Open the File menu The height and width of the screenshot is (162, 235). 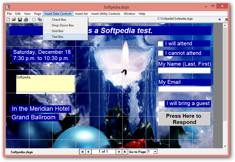[x=9, y=14]
